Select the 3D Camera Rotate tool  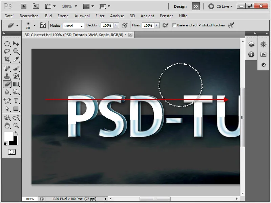tap(16, 118)
